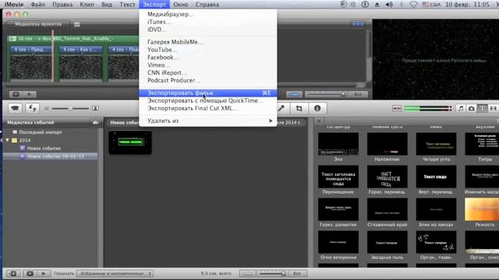Viewport: 499px width, 280px height.
Task: Play project full screen icon in project pane
Action: click(16, 94)
